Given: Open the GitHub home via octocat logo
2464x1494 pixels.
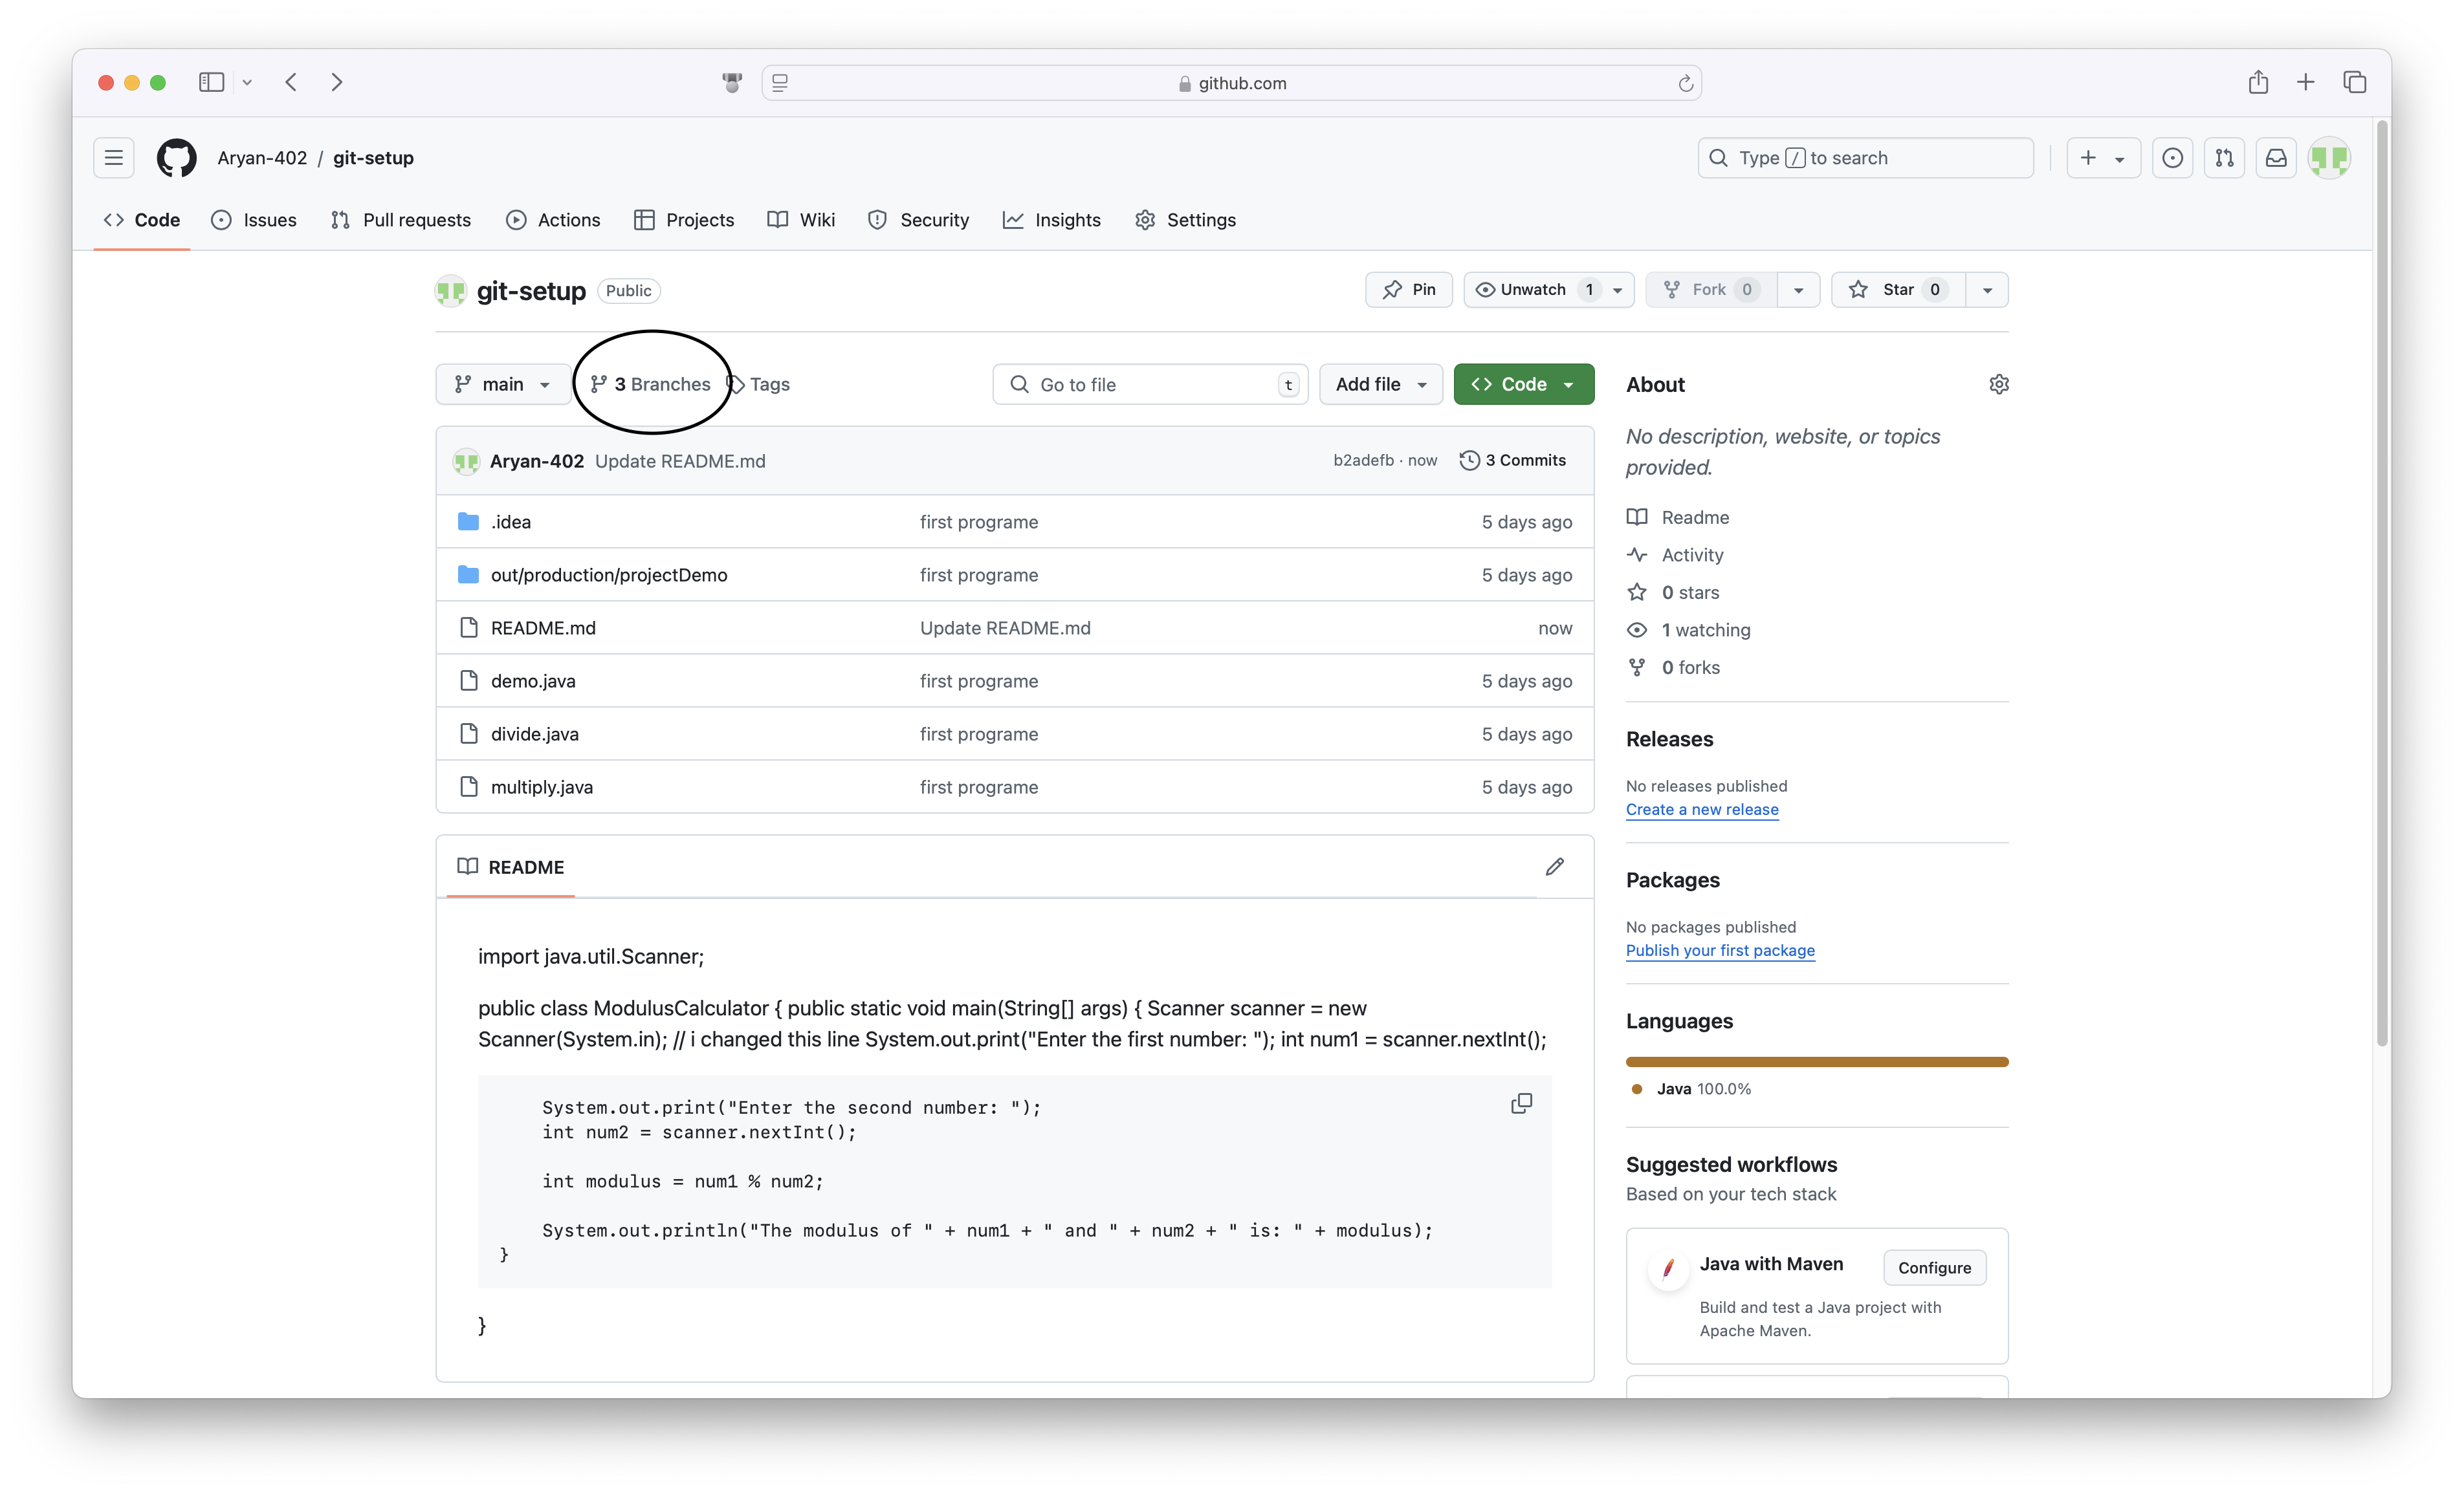Looking at the screenshot, I should 176,158.
